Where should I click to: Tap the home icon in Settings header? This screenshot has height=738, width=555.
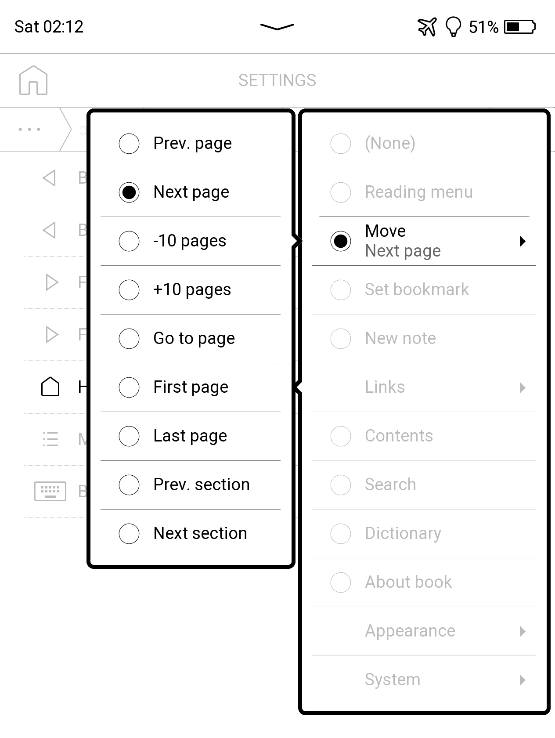(33, 80)
